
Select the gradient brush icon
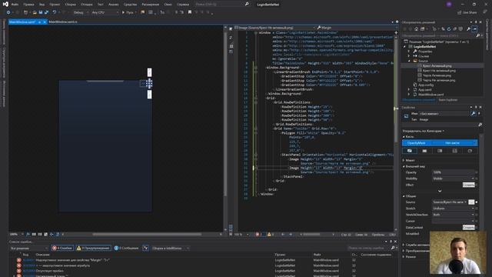[x=440, y=151]
